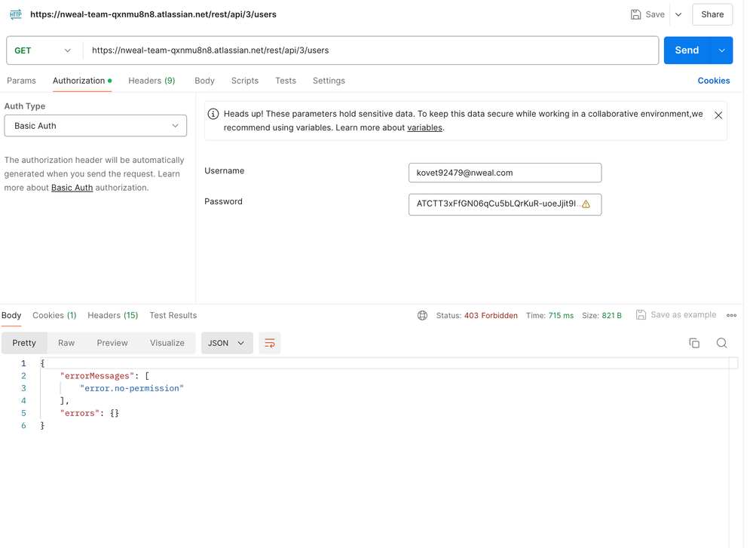Open the GET method dropdown
Viewport: 753px width, 548px height.
pos(43,51)
